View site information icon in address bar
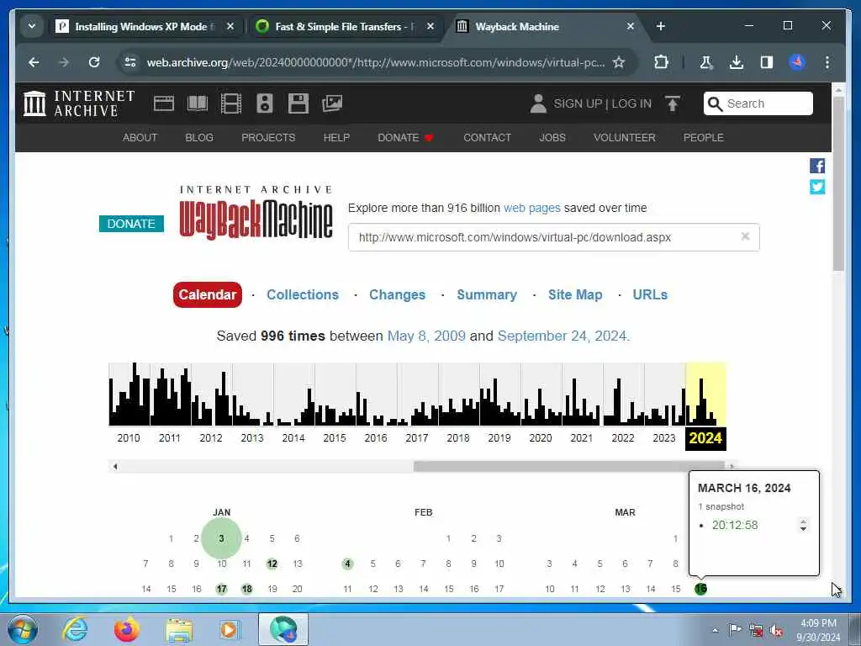 point(130,62)
